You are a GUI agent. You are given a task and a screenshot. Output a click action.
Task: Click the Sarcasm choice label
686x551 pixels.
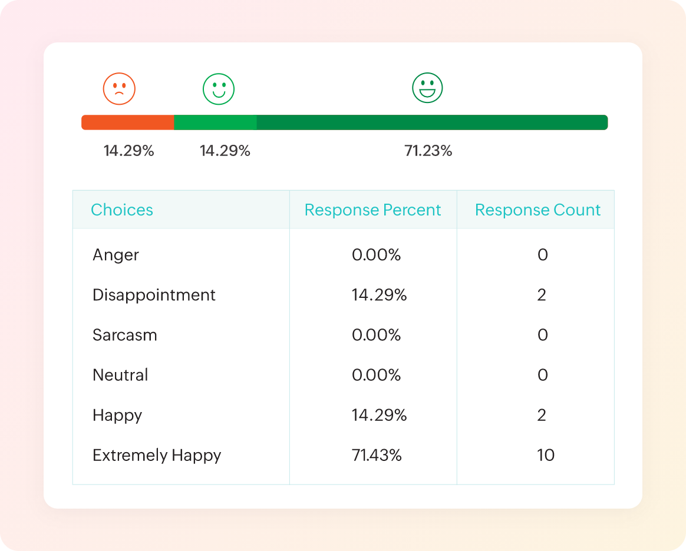(x=125, y=335)
